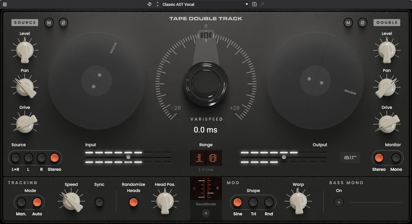The width and height of the screenshot is (412, 224).
Task: Open the hamburger menu in the top-left corner
Action: point(5,4)
